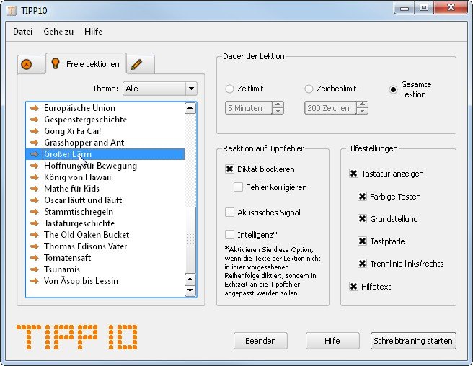Click the lesson list scrollbar thumb

190,240
